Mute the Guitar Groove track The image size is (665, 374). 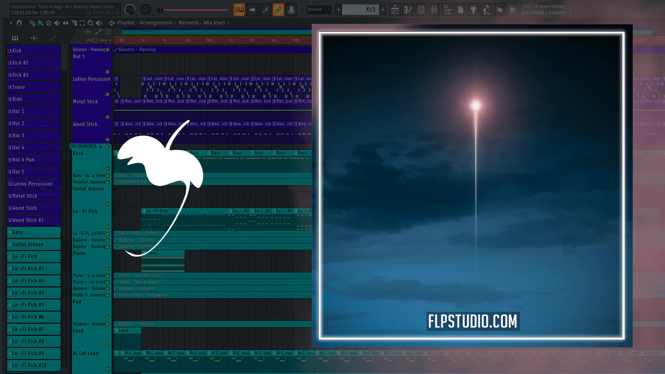click(108, 204)
